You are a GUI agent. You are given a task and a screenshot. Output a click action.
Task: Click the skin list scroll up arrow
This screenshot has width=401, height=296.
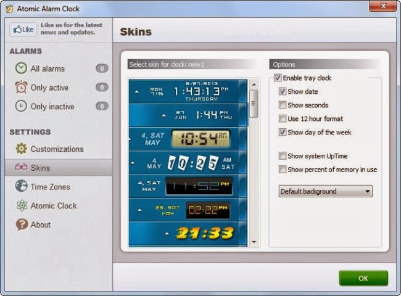[254, 84]
